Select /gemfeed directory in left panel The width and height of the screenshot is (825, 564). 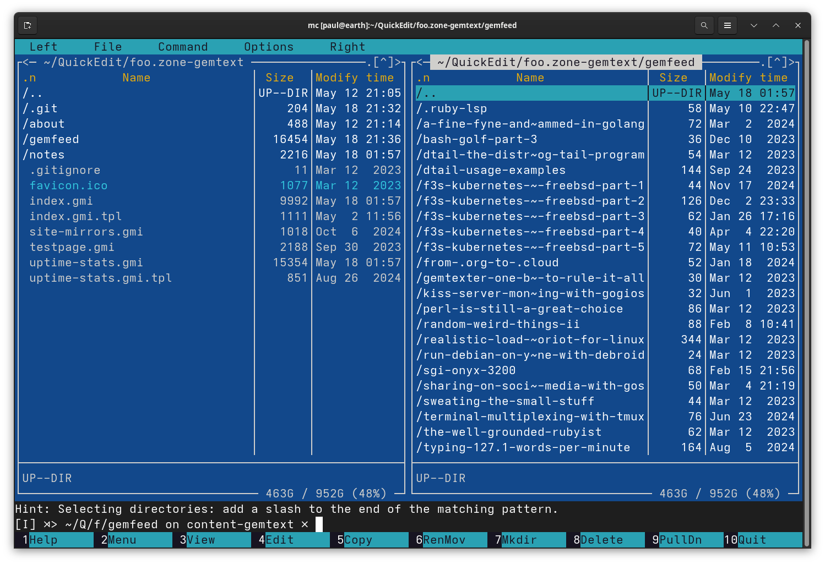(212, 139)
